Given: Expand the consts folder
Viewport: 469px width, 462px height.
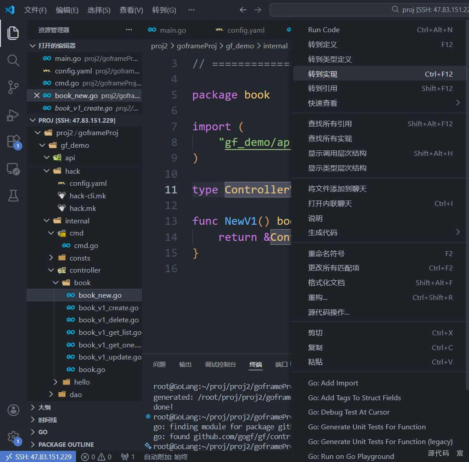Looking at the screenshot, I should (51, 258).
